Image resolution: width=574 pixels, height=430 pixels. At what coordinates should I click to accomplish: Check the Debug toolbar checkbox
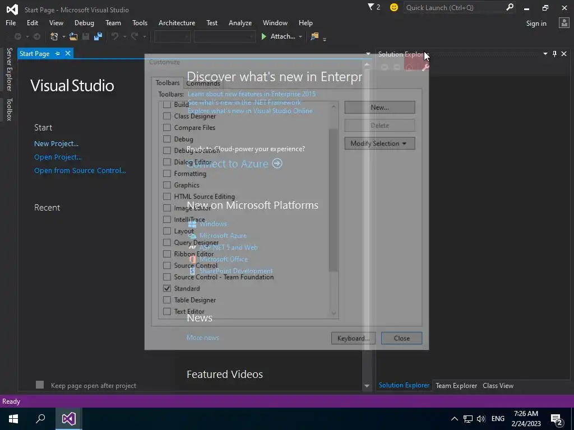[x=167, y=139]
